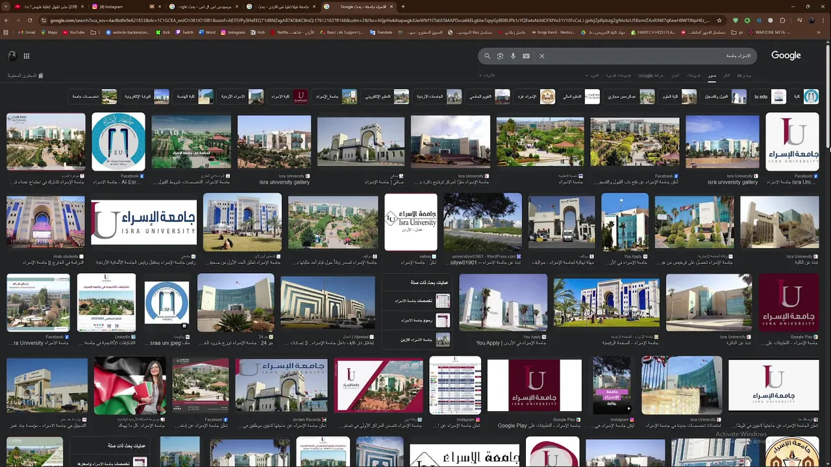Viewport: 831px width, 467px height.
Task: Open the Google account avatar
Action: pyautogui.click(x=12, y=56)
